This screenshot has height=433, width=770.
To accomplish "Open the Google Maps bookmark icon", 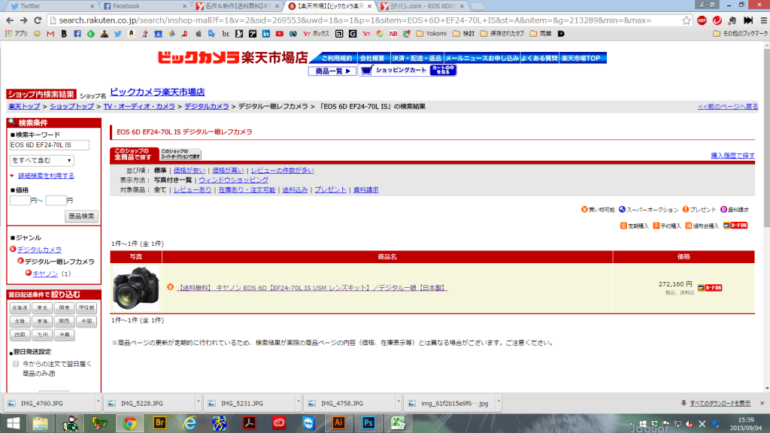I will (x=407, y=34).
